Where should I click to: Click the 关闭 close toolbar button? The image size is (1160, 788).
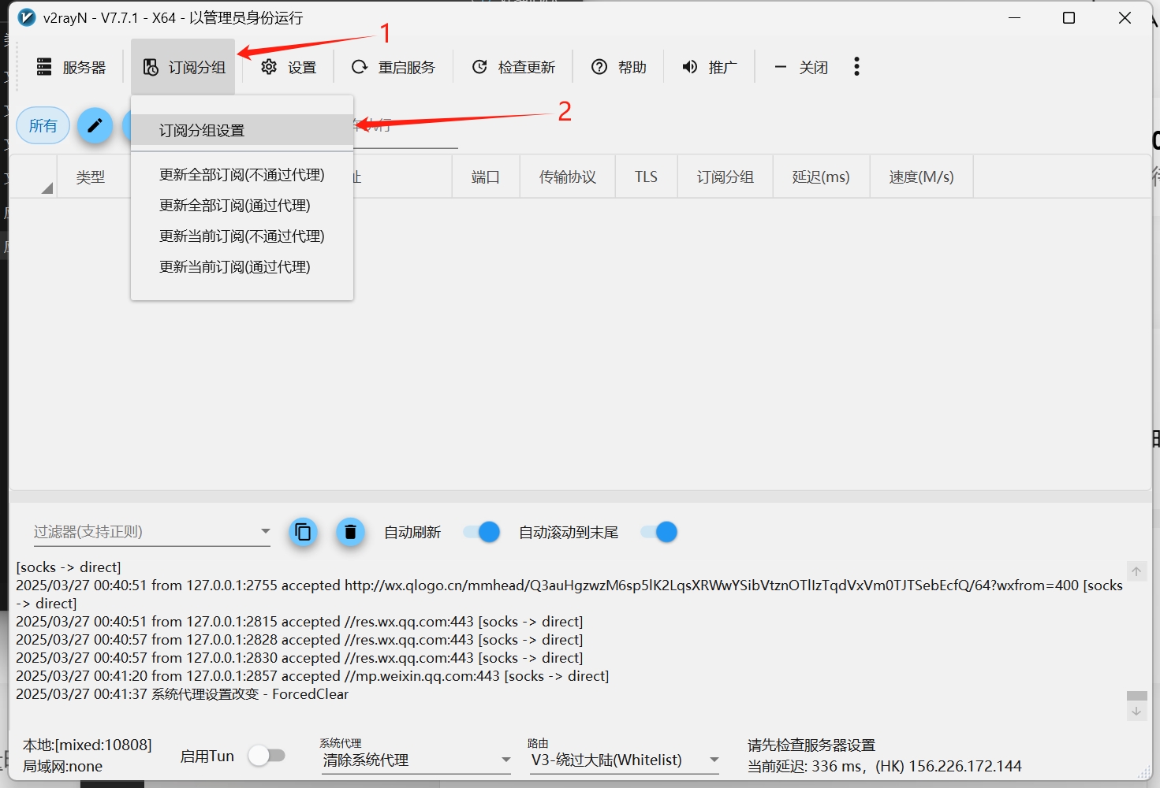(801, 67)
